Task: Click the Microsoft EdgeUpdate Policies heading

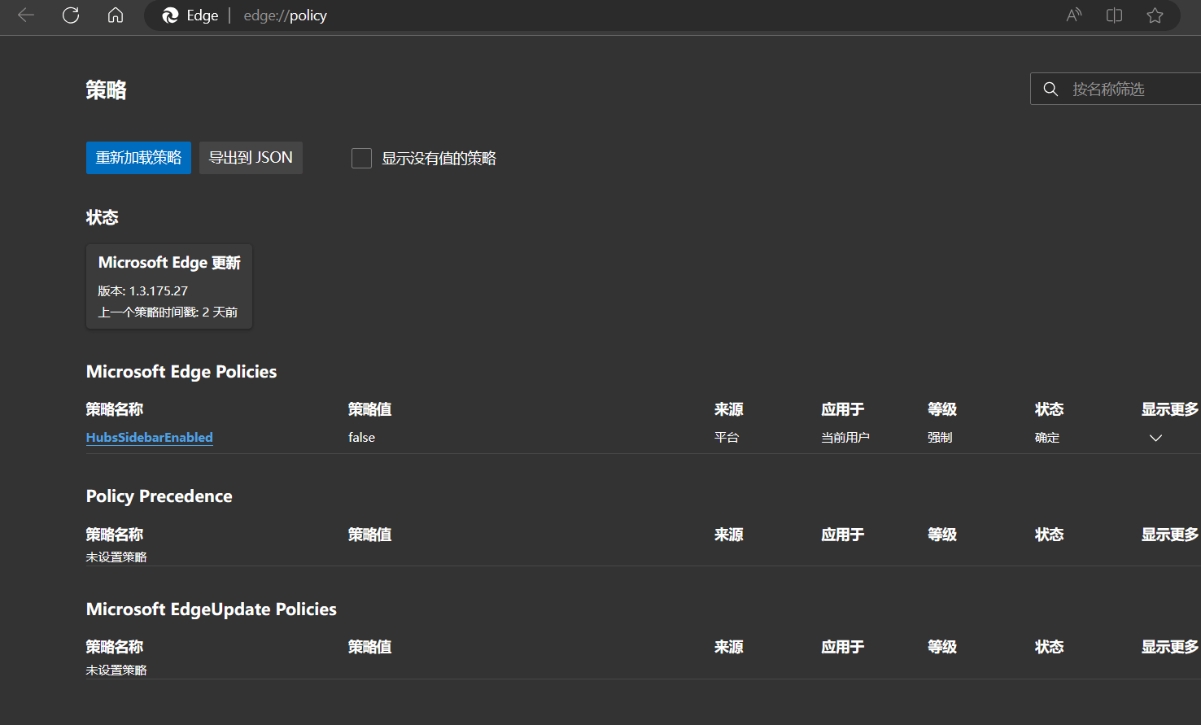Action: pos(212,609)
